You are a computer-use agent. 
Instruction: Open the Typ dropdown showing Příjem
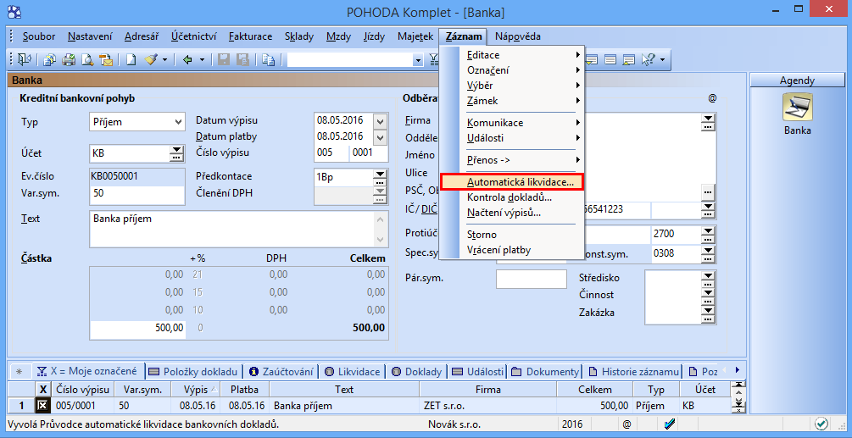click(178, 122)
